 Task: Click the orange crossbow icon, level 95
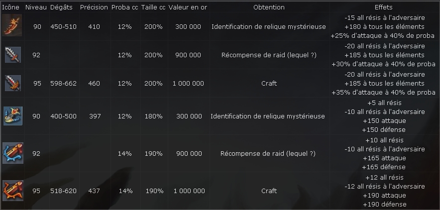click(x=13, y=191)
